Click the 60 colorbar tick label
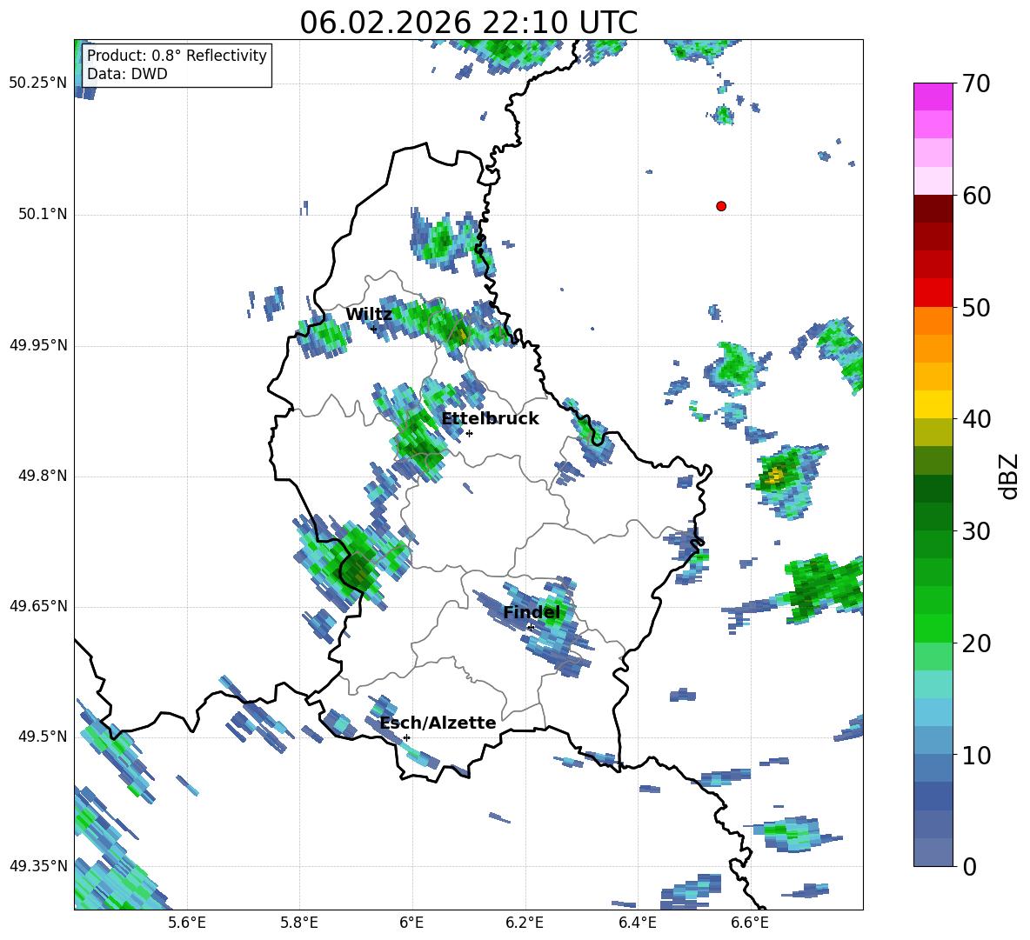This screenshot has width=1030, height=940. [975, 196]
